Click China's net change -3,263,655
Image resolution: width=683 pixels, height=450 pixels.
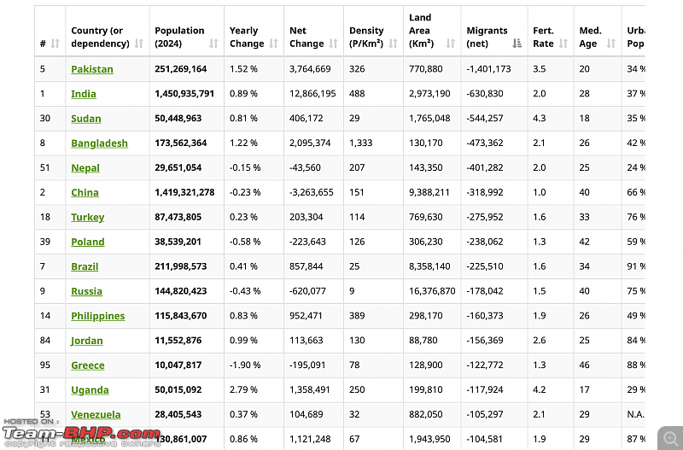pos(312,192)
